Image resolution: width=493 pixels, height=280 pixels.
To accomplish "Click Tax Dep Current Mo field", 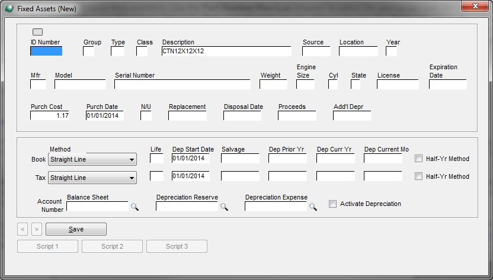I will click(383, 176).
